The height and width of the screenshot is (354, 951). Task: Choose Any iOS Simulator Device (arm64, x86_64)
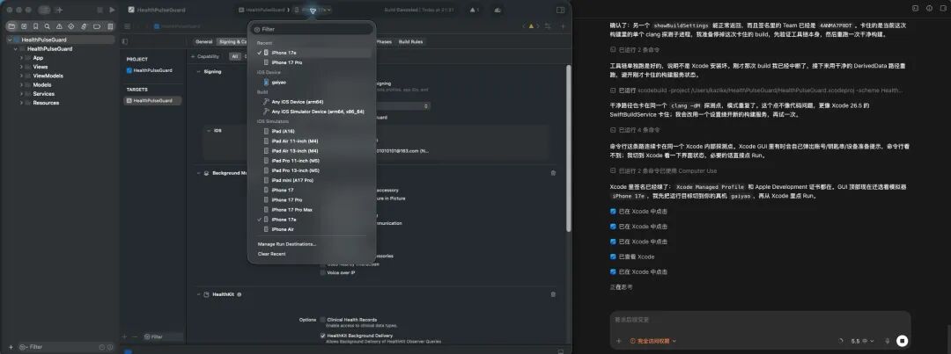[x=313, y=112]
